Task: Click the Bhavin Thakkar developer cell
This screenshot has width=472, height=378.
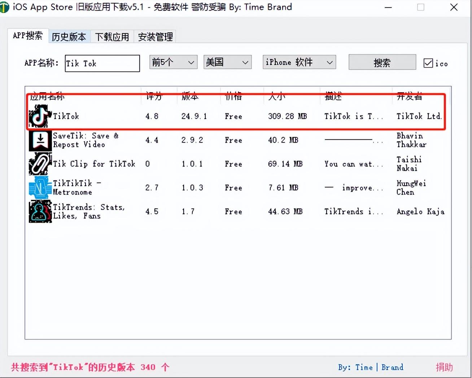Action: click(x=411, y=140)
